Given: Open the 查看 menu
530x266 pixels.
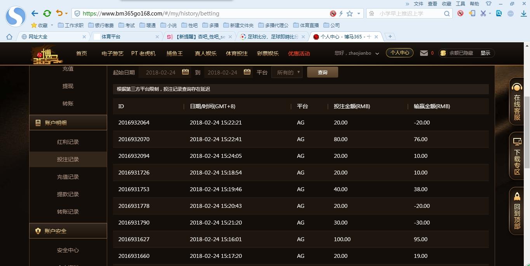Looking at the screenshot, I should click(x=433, y=3).
